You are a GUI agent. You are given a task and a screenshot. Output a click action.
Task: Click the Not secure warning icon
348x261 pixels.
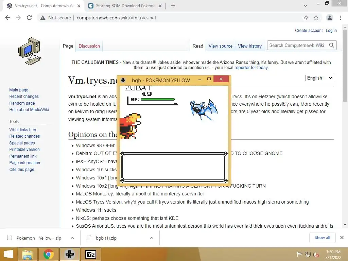click(x=43, y=18)
